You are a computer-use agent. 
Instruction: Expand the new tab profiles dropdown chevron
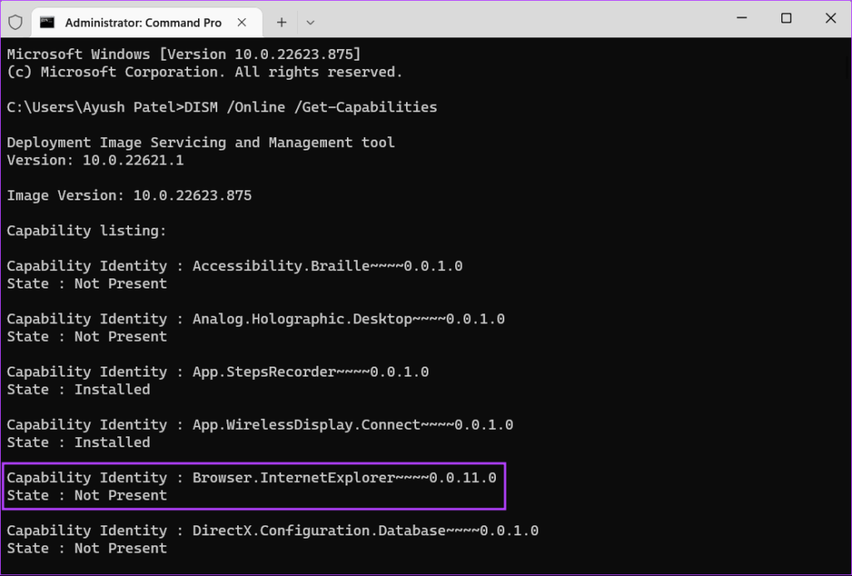(x=310, y=22)
